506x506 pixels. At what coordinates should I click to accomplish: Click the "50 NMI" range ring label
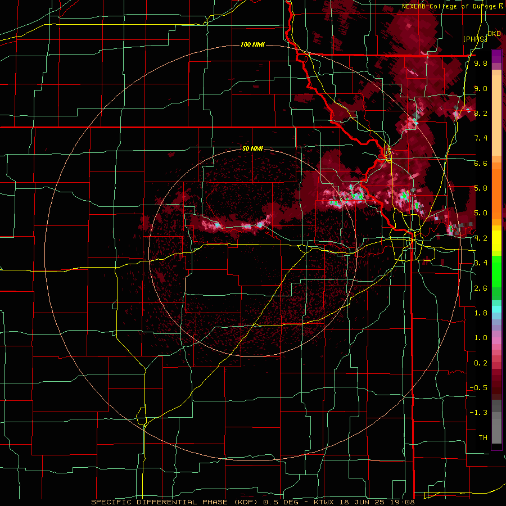pos(252,149)
